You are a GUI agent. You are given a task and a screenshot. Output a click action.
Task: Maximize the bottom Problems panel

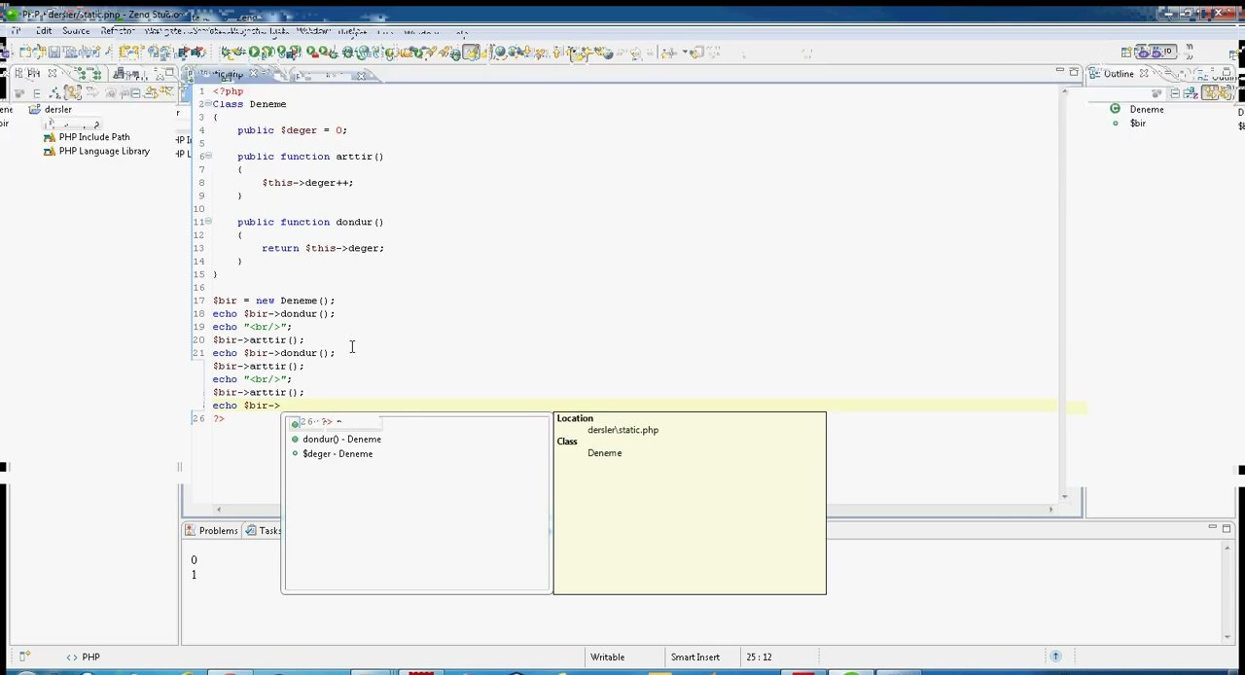(x=1227, y=528)
